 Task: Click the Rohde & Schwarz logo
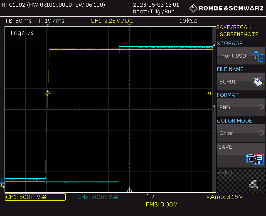[x=226, y=8]
